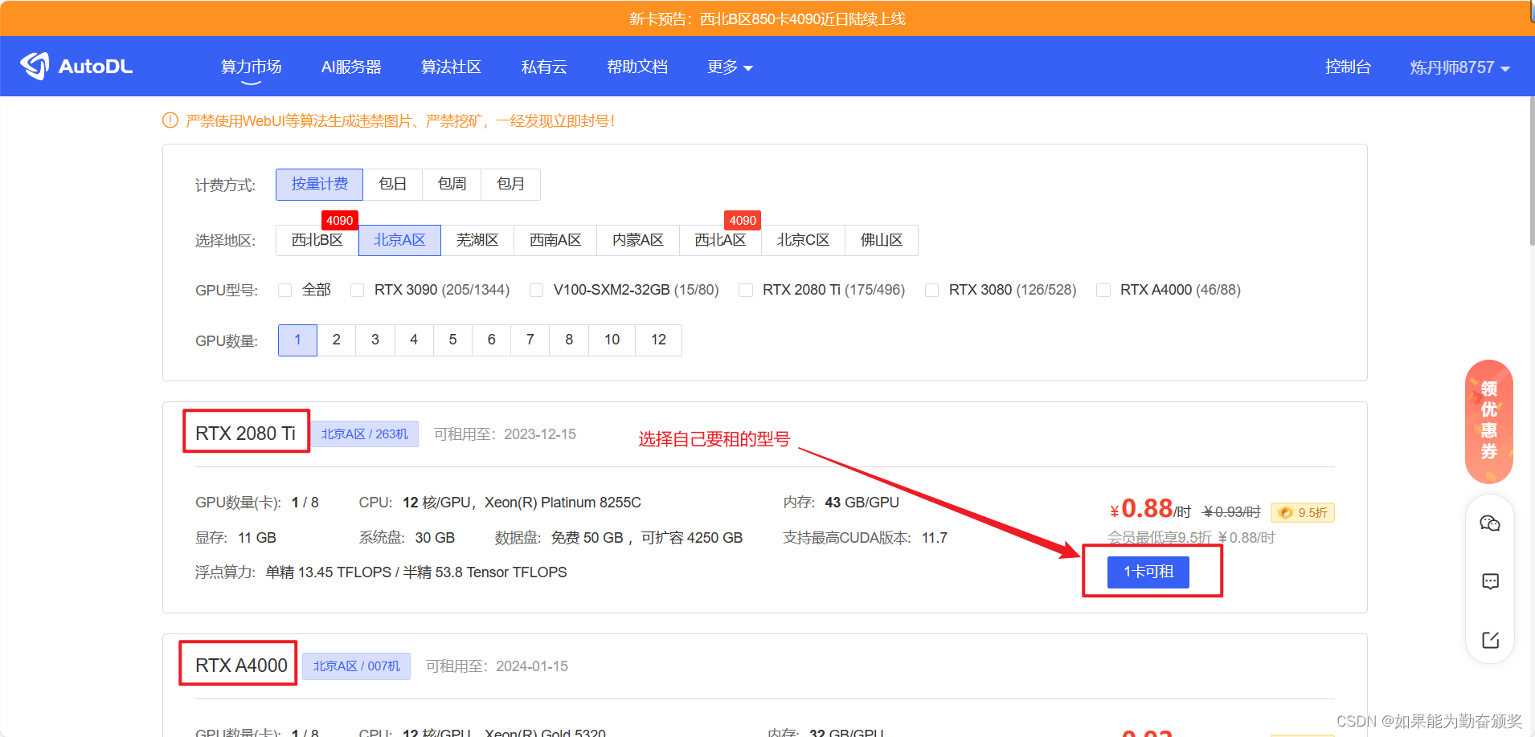
Task: Check the RTX 3080 checkbox
Action: tap(931, 290)
